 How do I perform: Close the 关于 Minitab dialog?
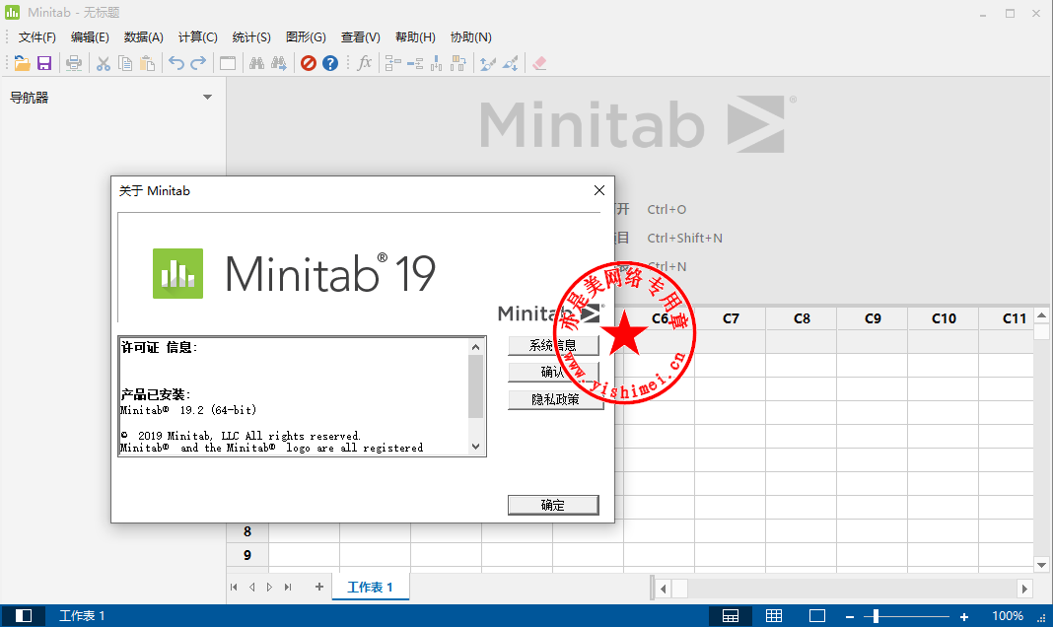pos(599,190)
